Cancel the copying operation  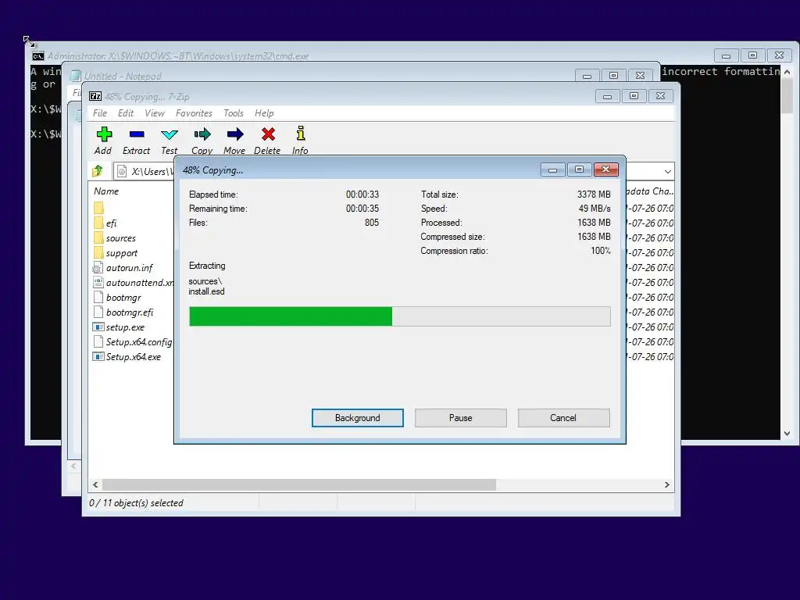(563, 418)
